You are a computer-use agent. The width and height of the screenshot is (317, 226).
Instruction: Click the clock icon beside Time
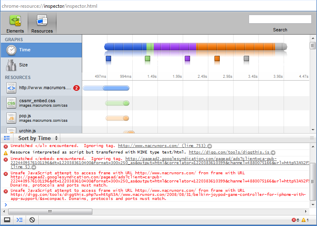click(x=11, y=50)
